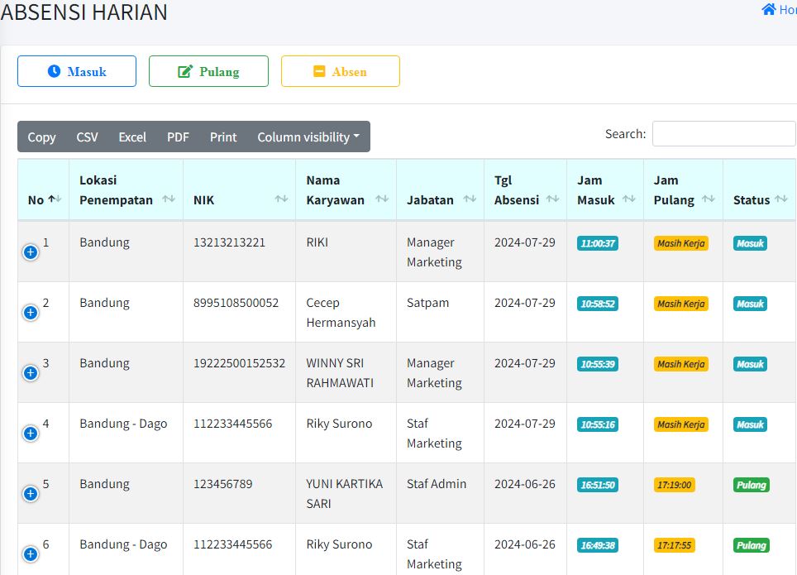Click jam masuk badge 11:00:37
797x575 pixels.
coord(598,243)
